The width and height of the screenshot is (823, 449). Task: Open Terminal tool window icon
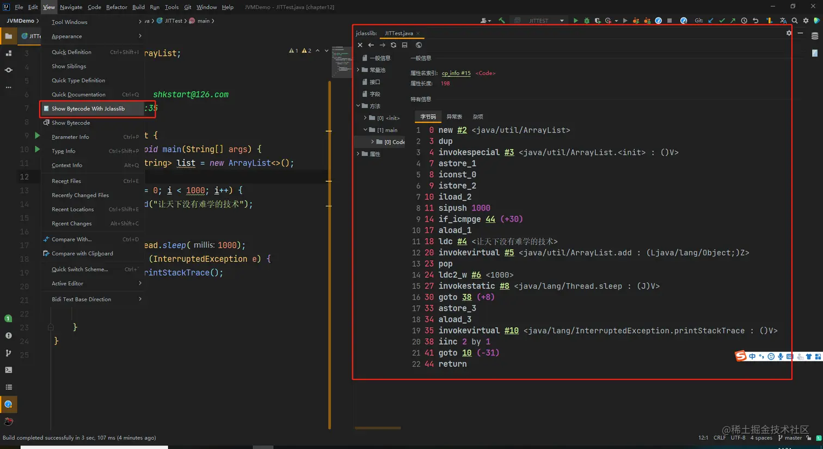8,370
